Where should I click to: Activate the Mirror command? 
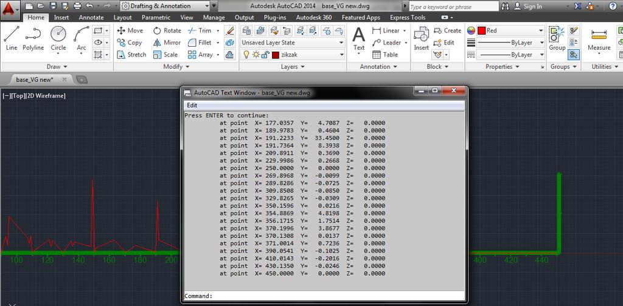pos(167,42)
